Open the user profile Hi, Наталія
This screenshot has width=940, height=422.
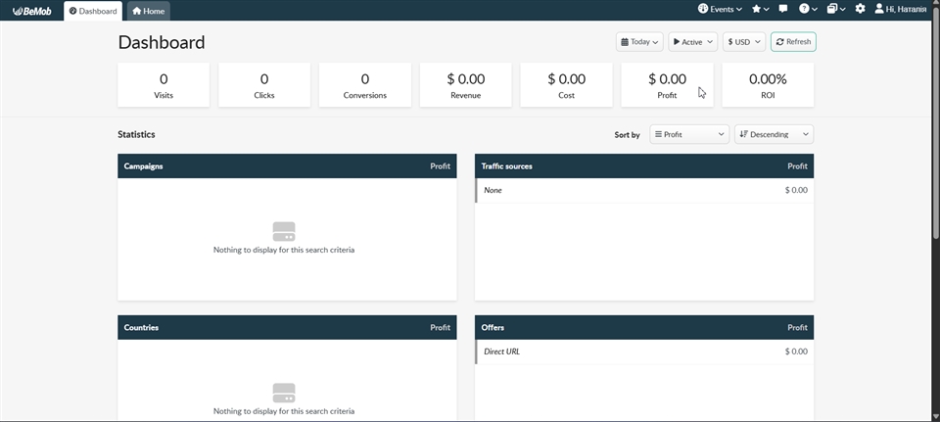(x=900, y=9)
